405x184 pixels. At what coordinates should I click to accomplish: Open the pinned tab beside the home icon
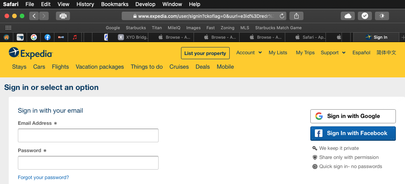(x=20, y=37)
